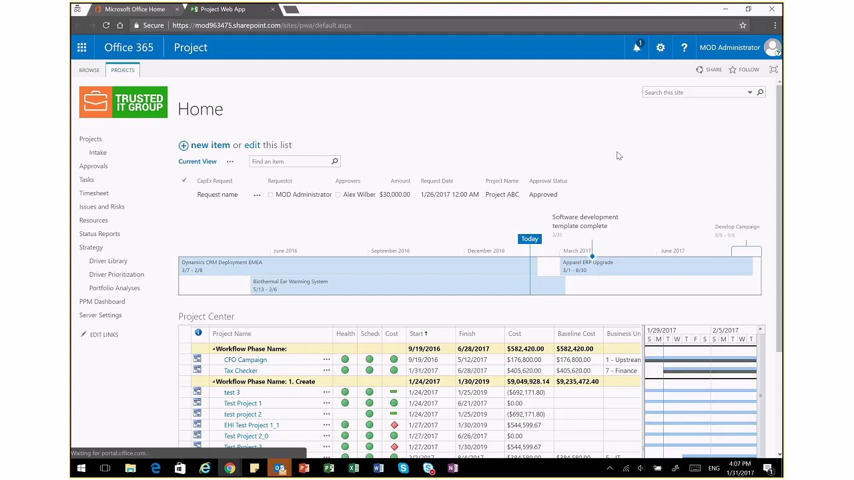Click the CFO Campaign row project icon

[x=197, y=359]
